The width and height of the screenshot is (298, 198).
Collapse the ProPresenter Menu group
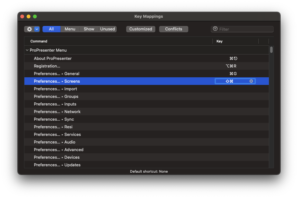(x=27, y=50)
